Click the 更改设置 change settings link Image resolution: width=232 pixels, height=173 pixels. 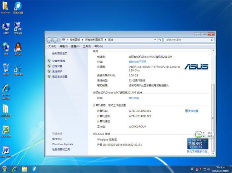pyautogui.click(x=193, y=111)
